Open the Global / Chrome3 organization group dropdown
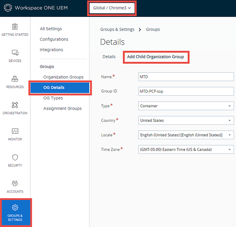This screenshot has width=236, height=227. tap(112, 8)
